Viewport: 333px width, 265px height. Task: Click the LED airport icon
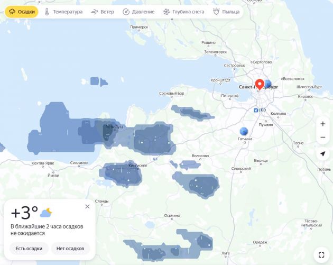(256, 110)
